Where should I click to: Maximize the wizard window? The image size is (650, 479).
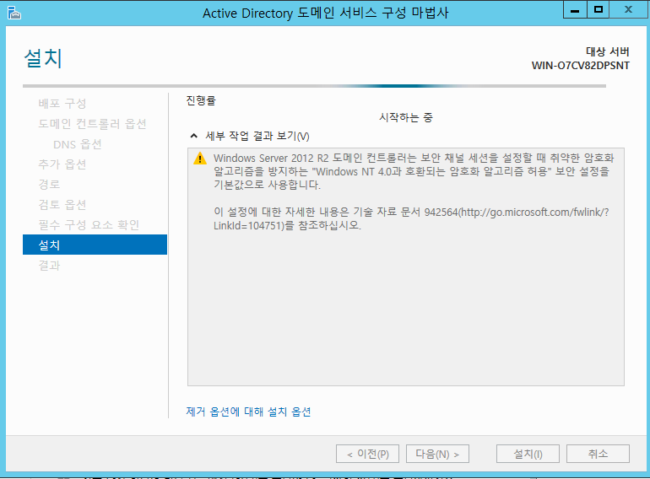(599, 10)
